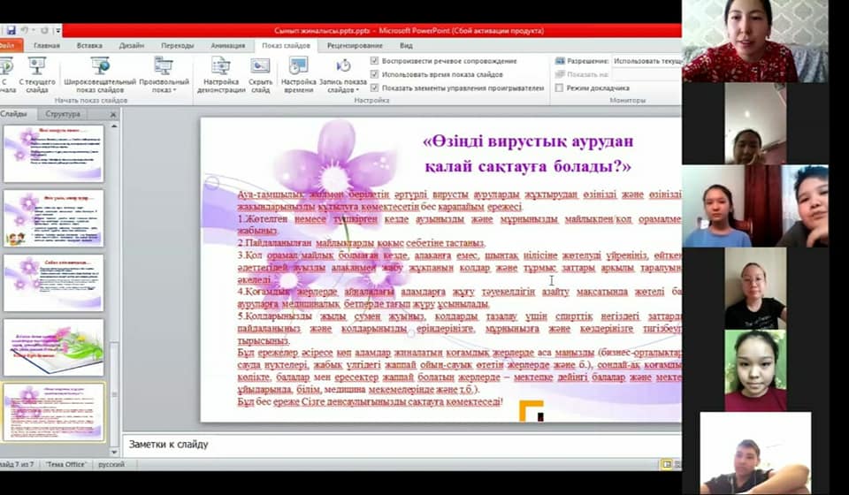Image resolution: width=849 pixels, height=495 pixels.
Task: Switch to Структура outline tab
Action: 63,114
